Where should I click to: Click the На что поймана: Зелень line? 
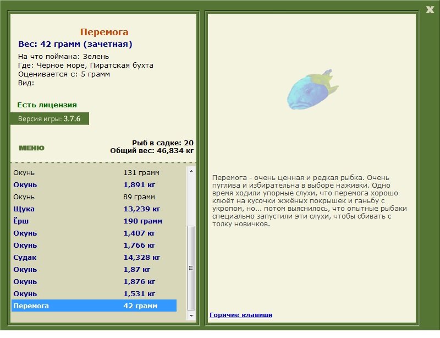pos(63,57)
